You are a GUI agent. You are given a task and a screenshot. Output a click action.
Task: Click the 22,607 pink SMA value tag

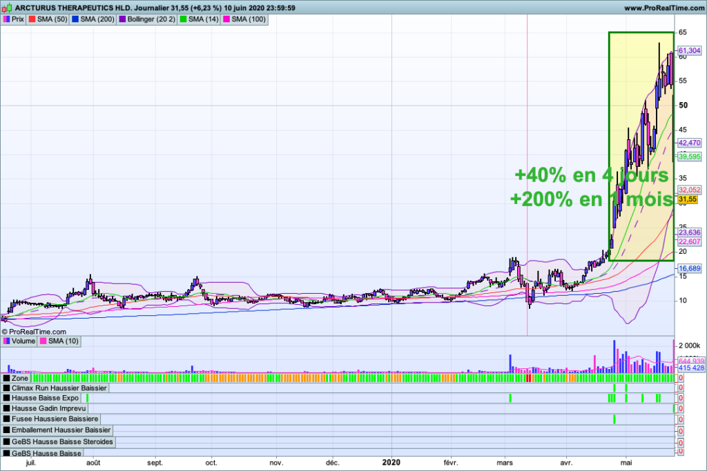690,242
